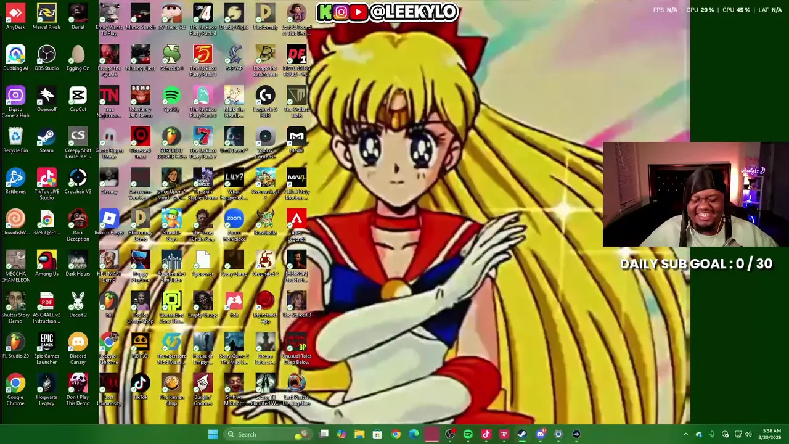Click the Grounded 2 desktop icon
The width and height of the screenshot is (789, 444).
point(265,263)
